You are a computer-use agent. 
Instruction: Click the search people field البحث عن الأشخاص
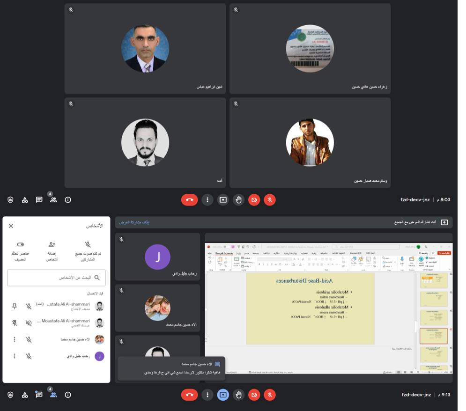[56, 278]
